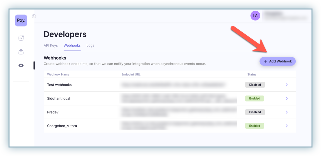Click the Pay. logo in sidebar
The image size is (321, 156).
pos(21,20)
